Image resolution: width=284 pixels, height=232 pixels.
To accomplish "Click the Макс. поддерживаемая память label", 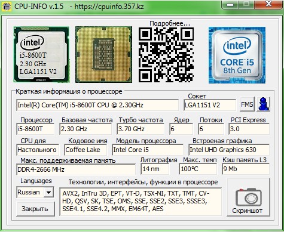I will pos(68,160).
